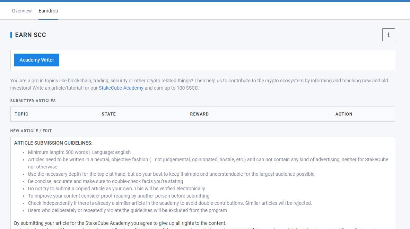This screenshot has width=410, height=229.
Task: Click the 'By submitting your article' sentence
Action: [120, 223]
